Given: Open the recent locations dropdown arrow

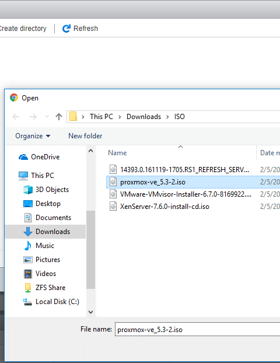Looking at the screenshot, I should [x=47, y=117].
